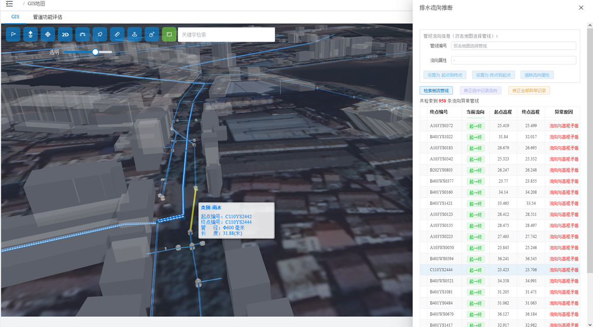This screenshot has width=593, height=327.
Task: Click the 关键字检索 search field
Action: pos(226,35)
